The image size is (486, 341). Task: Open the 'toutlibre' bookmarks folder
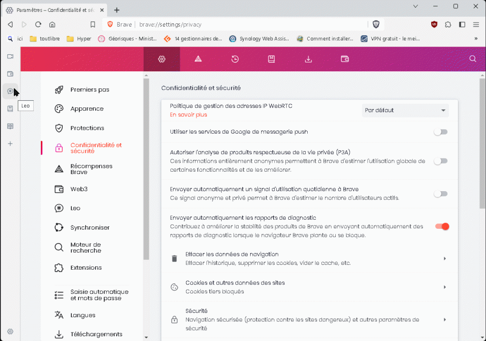click(45, 39)
